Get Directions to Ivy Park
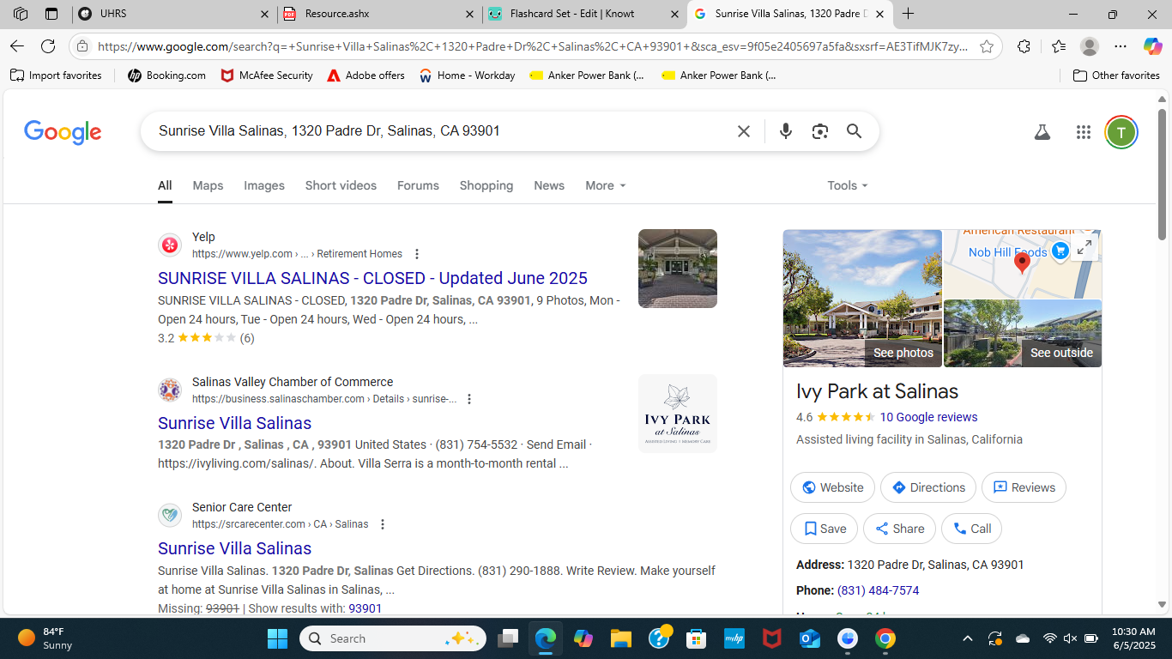Viewport: 1172px width, 659px height. tap(928, 487)
